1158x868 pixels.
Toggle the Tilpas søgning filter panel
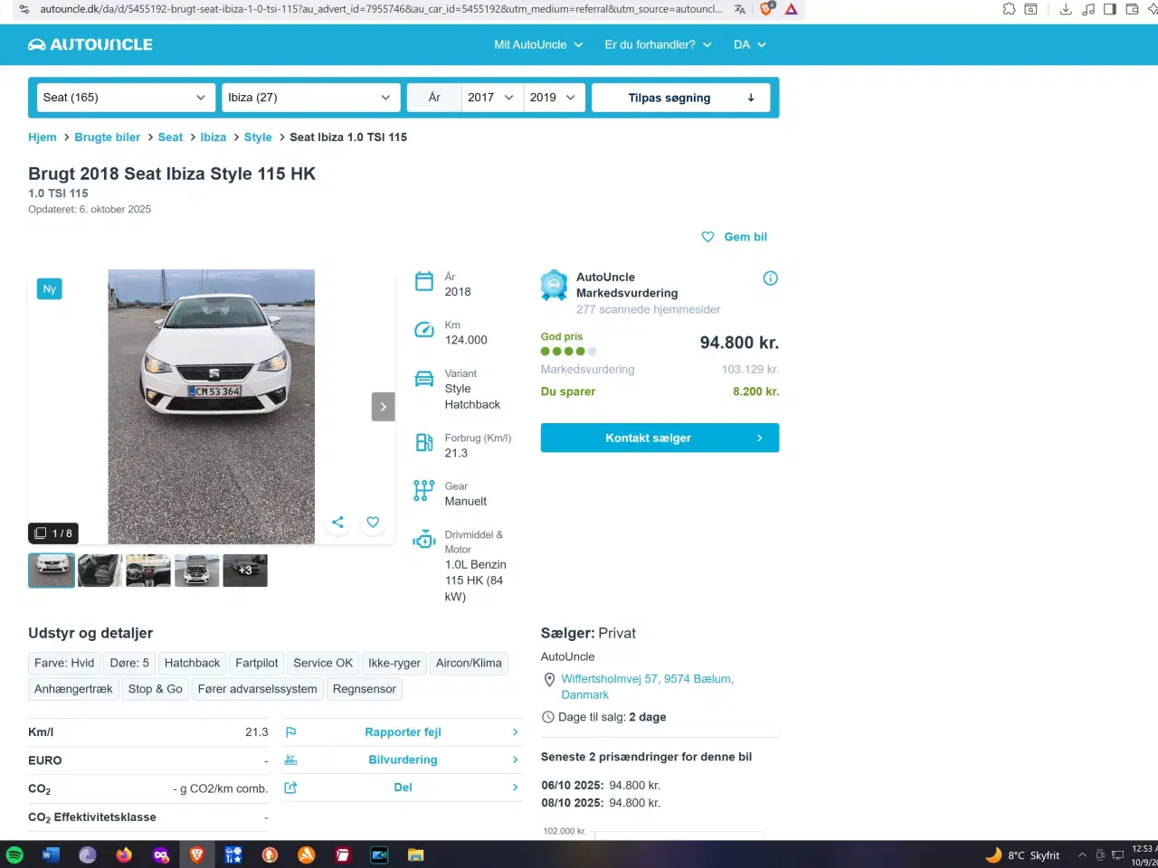click(x=680, y=98)
